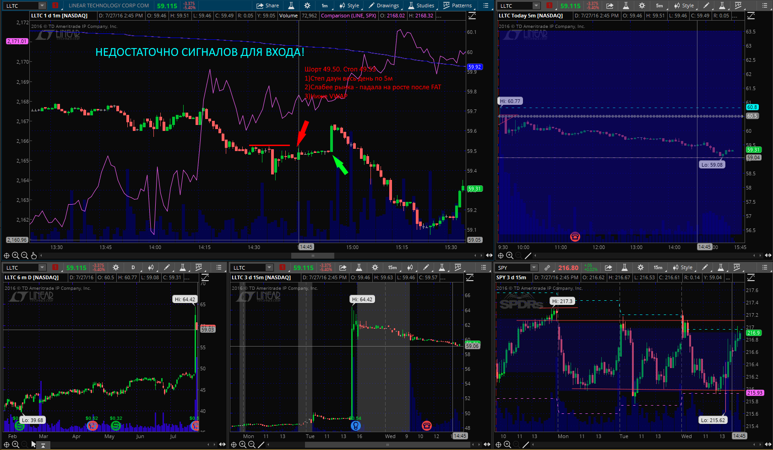Open settings gear in SPY chart

click(x=641, y=267)
